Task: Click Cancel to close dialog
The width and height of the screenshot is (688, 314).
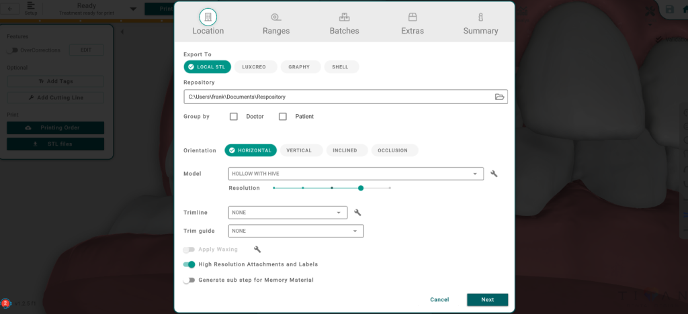Action: tap(439, 300)
